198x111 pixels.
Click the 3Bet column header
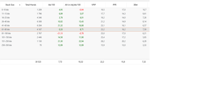pos(135,5)
